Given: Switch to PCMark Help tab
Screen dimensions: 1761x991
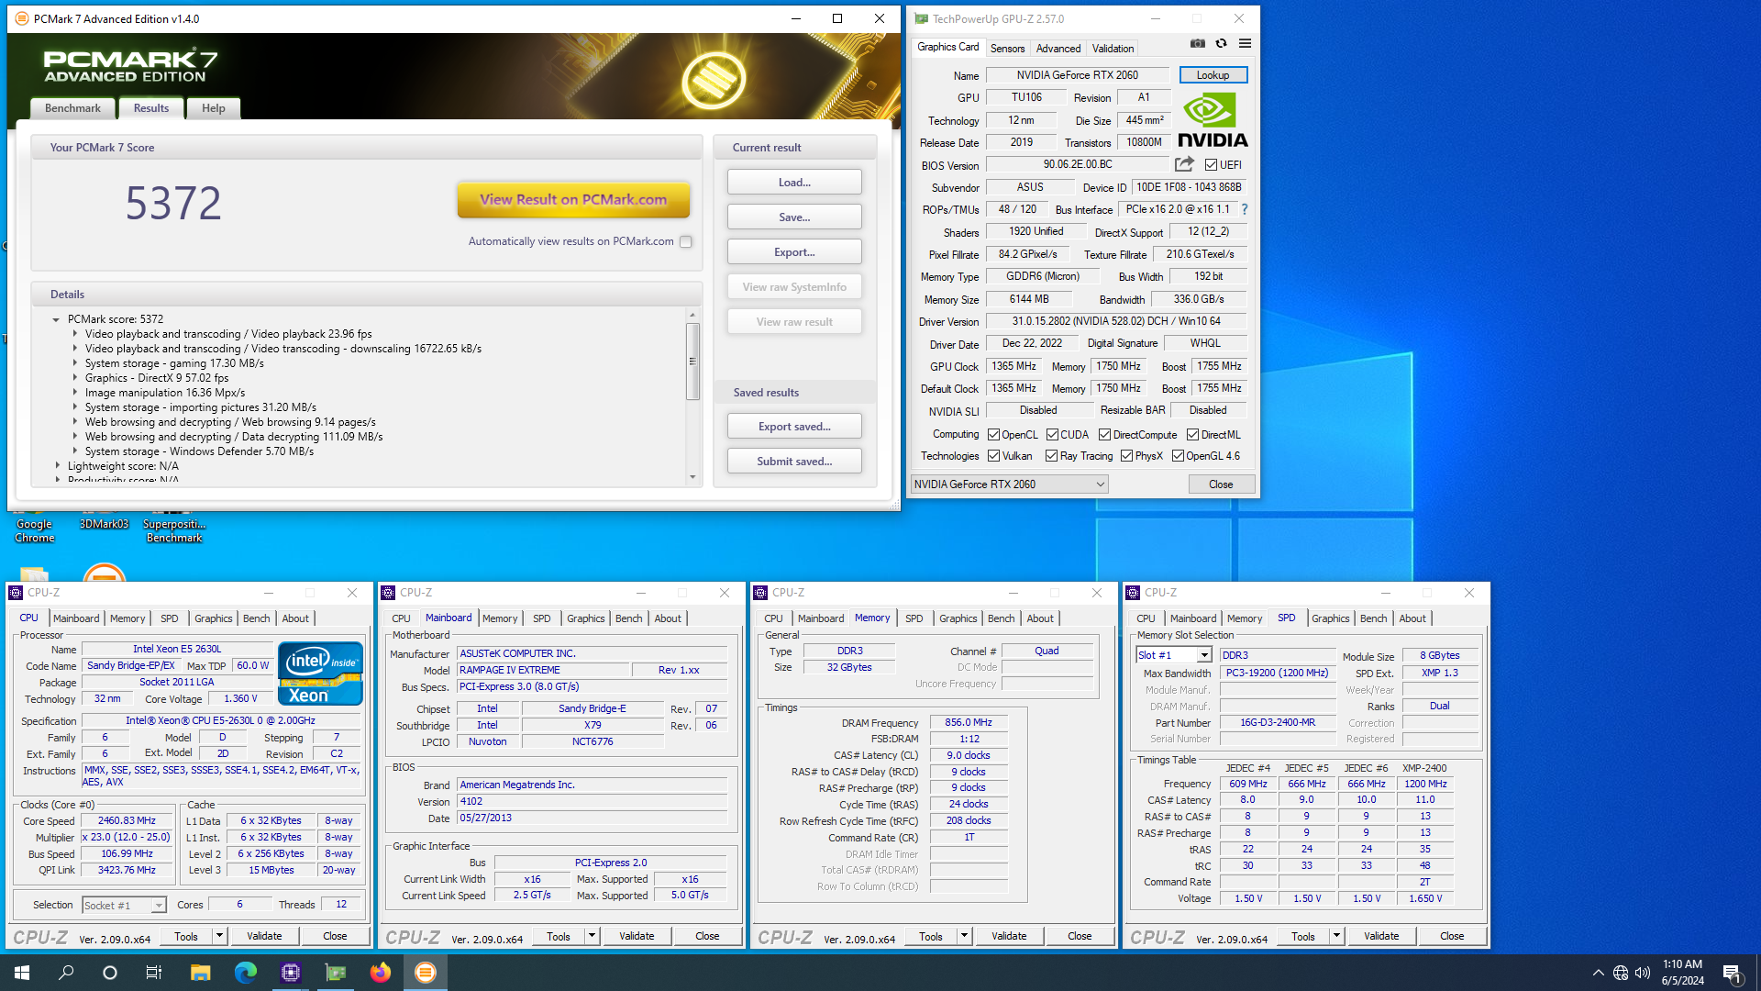Looking at the screenshot, I should tap(213, 108).
